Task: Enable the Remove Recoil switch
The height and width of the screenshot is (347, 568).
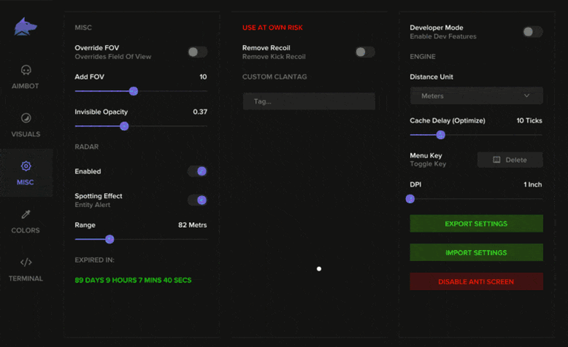Action: (365, 52)
